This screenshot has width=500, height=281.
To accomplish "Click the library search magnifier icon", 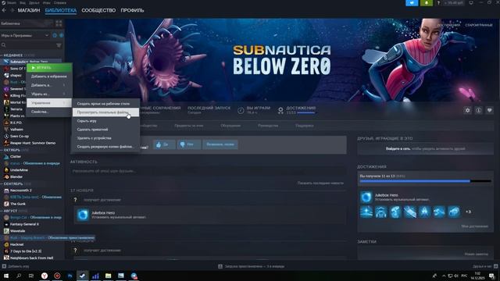I will click(x=4, y=45).
